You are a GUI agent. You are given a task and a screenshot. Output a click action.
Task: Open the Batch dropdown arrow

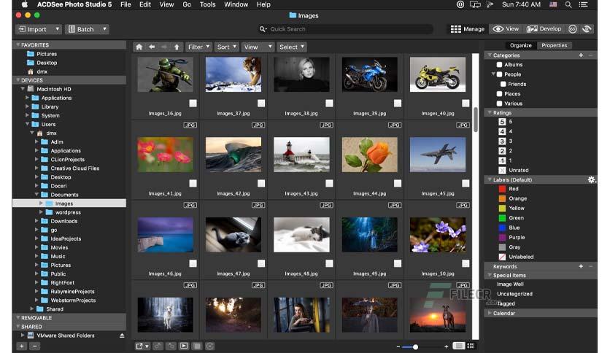click(x=104, y=29)
